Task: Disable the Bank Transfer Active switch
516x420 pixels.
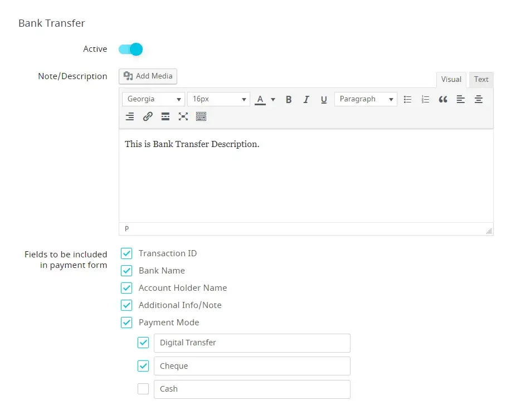Action: click(131, 50)
